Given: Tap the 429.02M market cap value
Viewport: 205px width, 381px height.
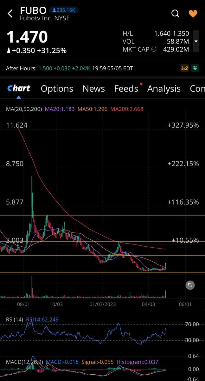Looking at the screenshot, I should click(176, 50).
